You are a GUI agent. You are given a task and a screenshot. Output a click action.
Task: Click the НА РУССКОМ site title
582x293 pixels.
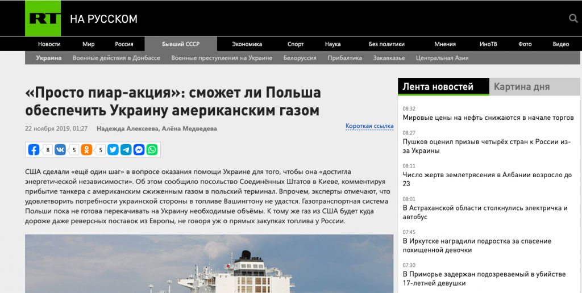pyautogui.click(x=103, y=19)
